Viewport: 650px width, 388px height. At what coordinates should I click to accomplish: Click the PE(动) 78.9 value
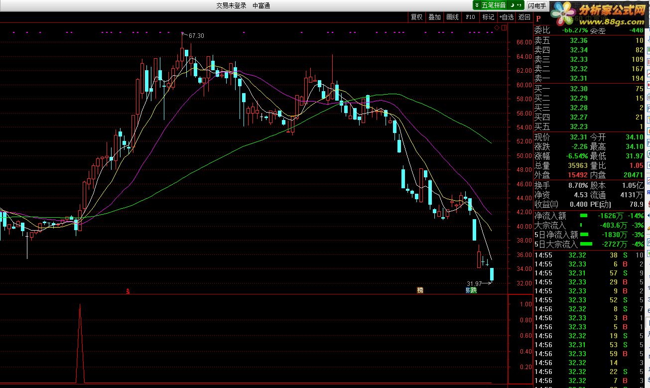636,204
